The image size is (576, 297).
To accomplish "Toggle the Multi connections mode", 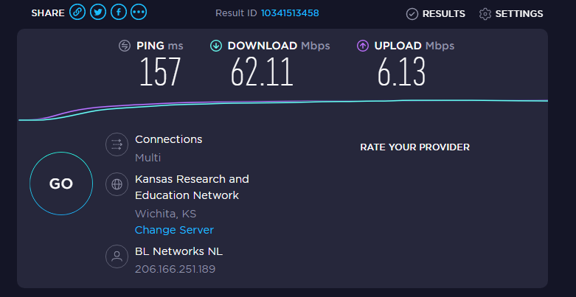I will point(148,158).
